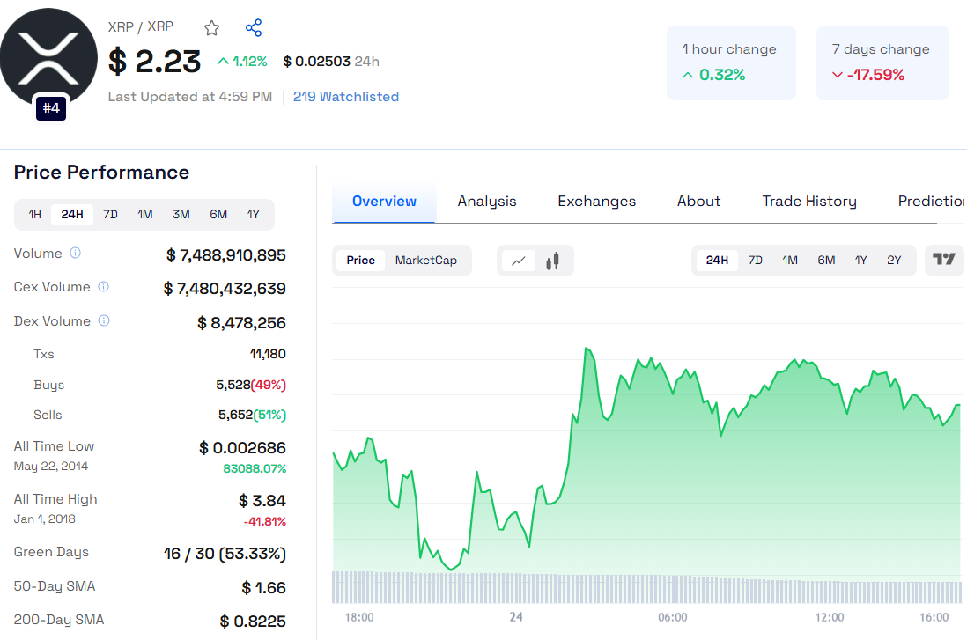Select 1Y price performance period
The height and width of the screenshot is (640, 967).
pyautogui.click(x=254, y=215)
